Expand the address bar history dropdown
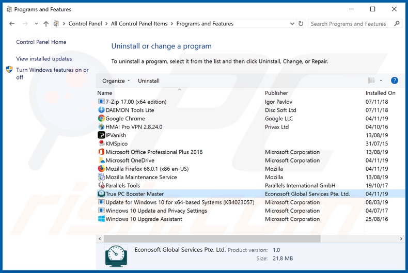Viewport: 408px width, 273px height. 292,24
